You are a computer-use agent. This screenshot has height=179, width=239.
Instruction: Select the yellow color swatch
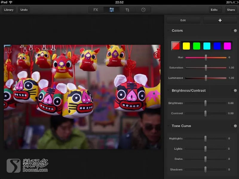tap(186, 46)
